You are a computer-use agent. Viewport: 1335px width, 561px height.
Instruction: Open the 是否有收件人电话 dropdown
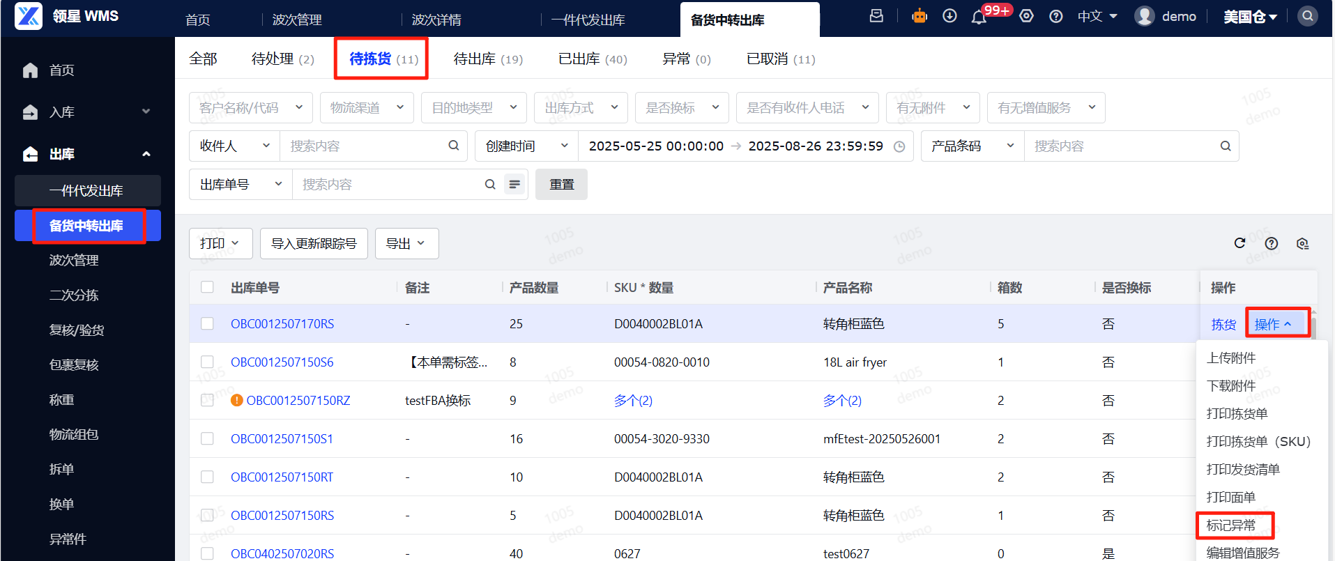pyautogui.click(x=807, y=107)
